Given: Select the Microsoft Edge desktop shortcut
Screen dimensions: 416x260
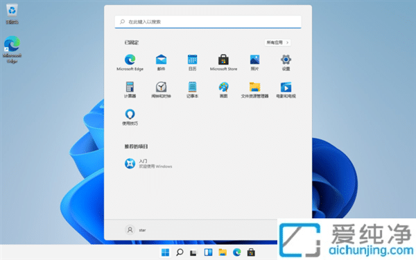Looking at the screenshot, I should 12,50.
